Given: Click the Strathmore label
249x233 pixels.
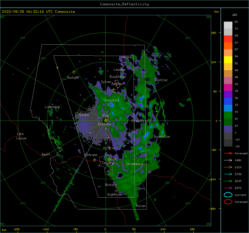Looking at the screenshot, I should coord(134,164).
